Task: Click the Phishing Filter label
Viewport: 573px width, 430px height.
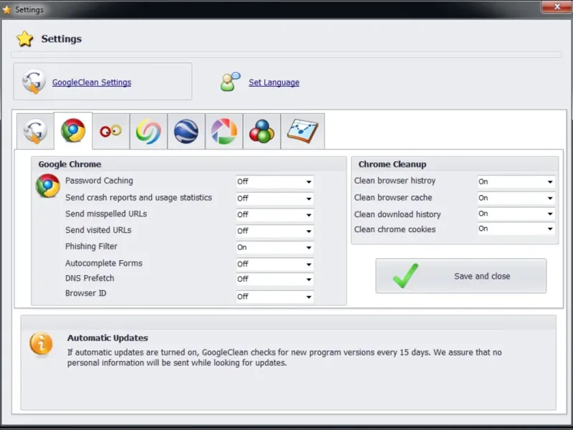Action: click(x=92, y=247)
